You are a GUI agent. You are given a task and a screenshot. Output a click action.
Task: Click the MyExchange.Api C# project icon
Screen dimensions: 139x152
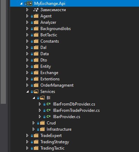[30, 3]
